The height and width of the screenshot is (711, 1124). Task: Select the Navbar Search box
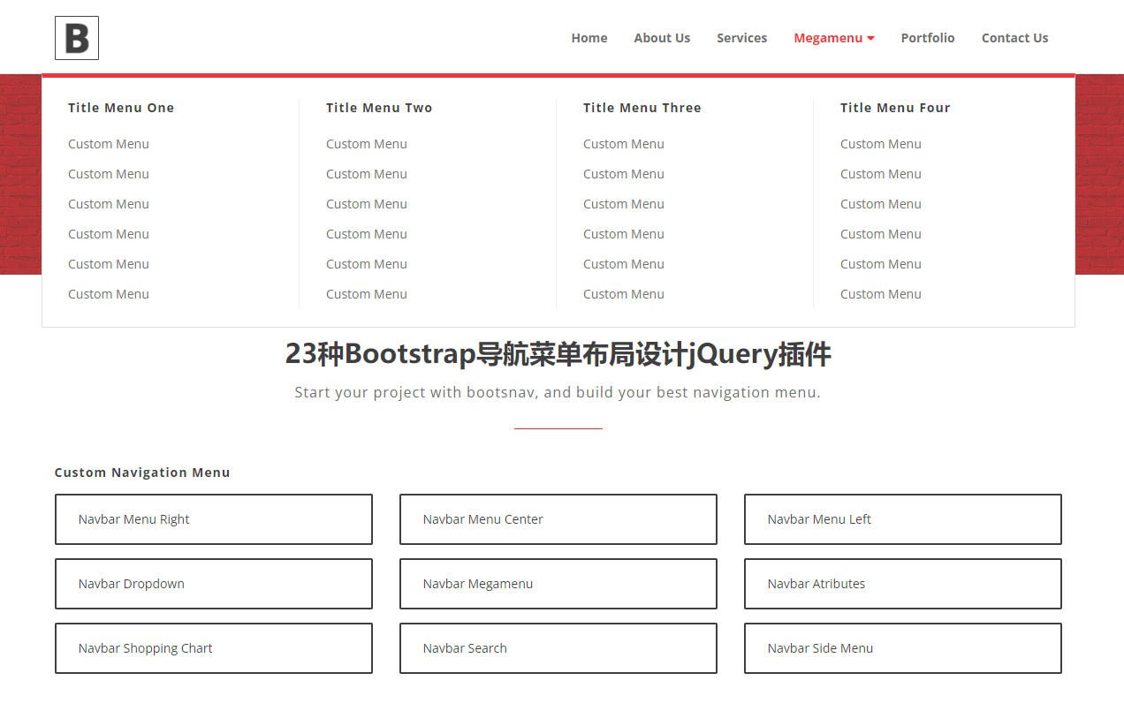click(558, 648)
